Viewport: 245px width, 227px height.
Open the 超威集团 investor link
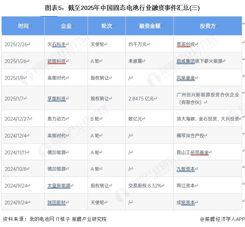pos(186,61)
